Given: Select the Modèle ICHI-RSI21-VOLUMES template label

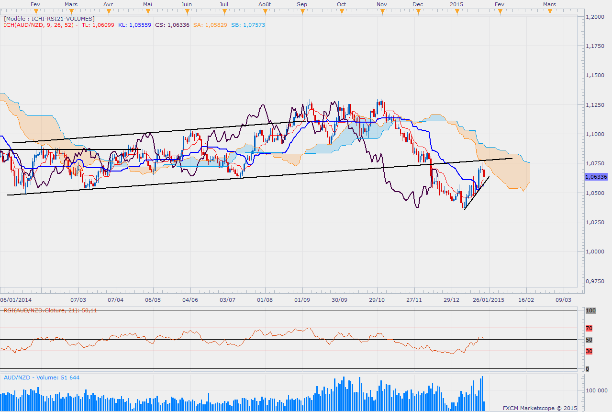Looking at the screenshot, I should point(49,18).
